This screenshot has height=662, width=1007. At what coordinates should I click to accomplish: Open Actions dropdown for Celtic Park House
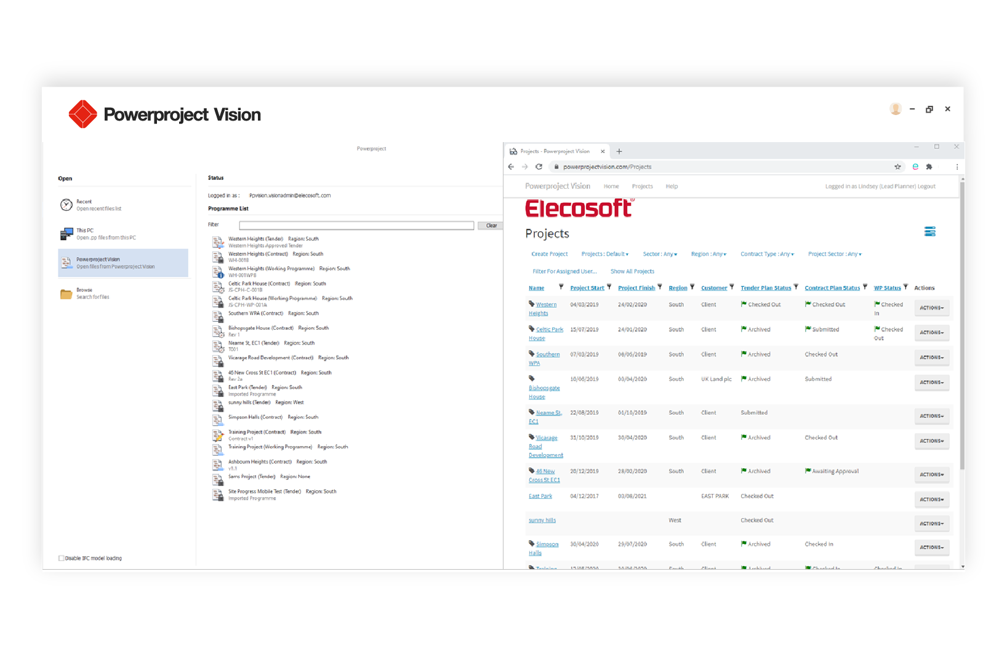click(x=931, y=332)
